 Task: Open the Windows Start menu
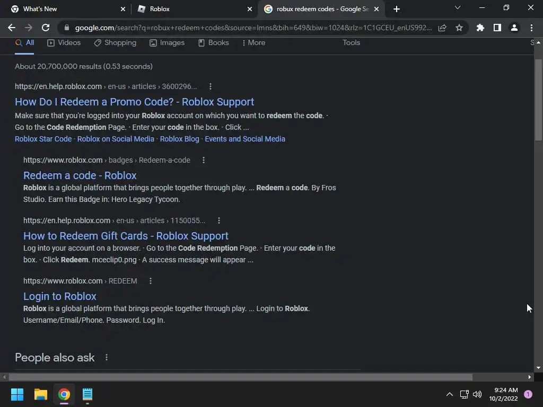(17, 394)
